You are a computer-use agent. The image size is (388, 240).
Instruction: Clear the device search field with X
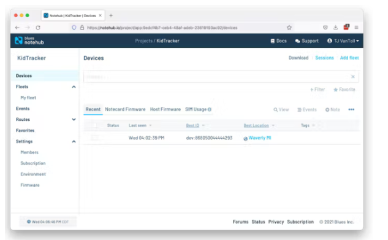click(x=353, y=77)
